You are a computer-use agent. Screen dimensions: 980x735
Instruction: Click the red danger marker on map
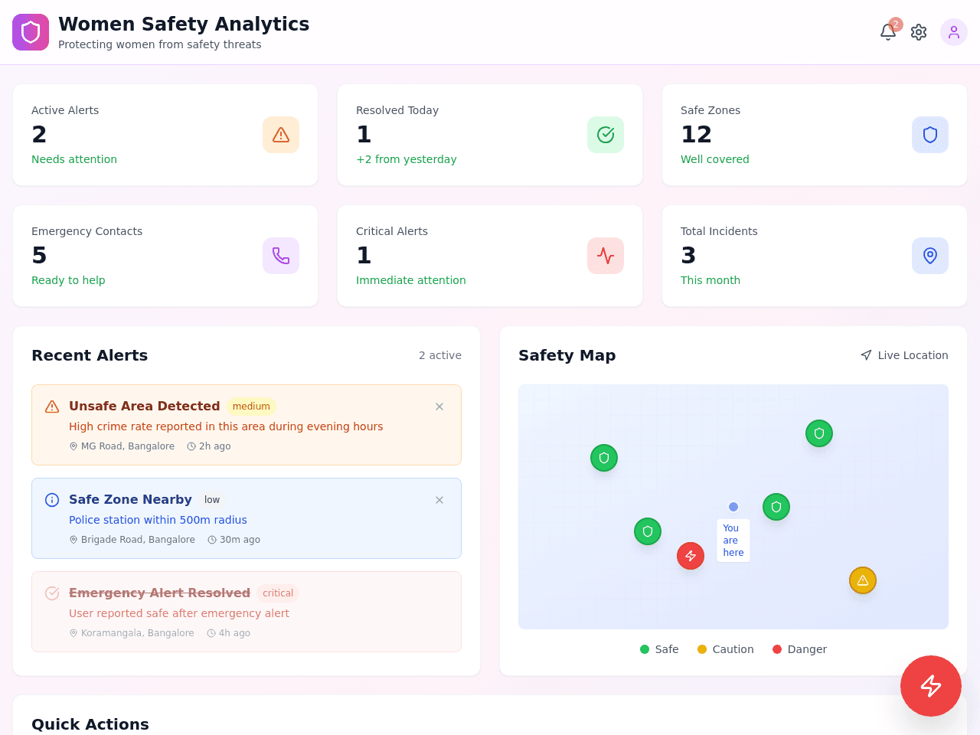[691, 556]
